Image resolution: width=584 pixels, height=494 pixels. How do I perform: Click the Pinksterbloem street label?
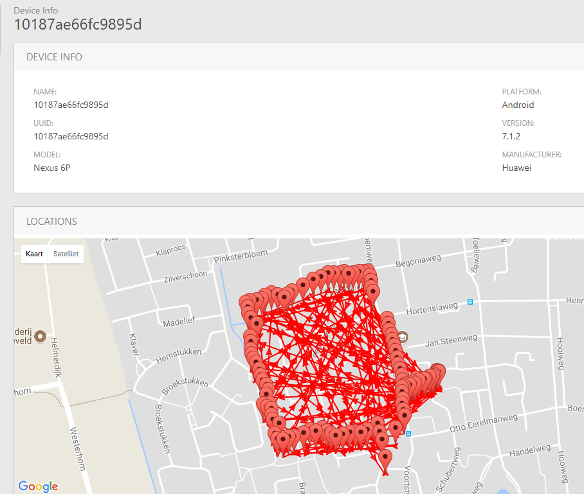241,256
